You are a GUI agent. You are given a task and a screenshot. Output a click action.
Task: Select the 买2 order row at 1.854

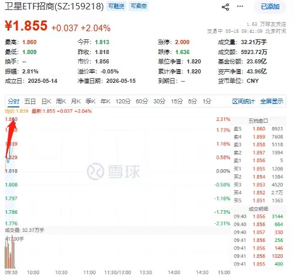258,177
